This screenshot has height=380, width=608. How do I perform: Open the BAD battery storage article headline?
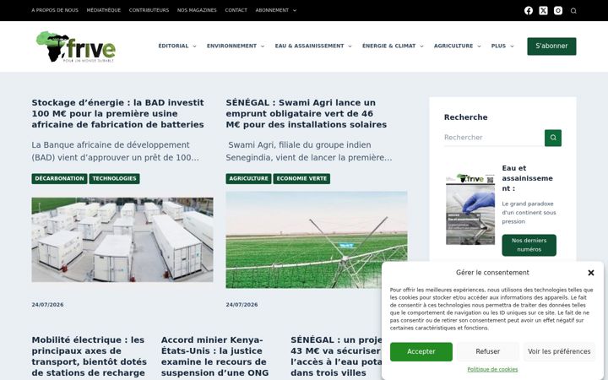click(118, 114)
